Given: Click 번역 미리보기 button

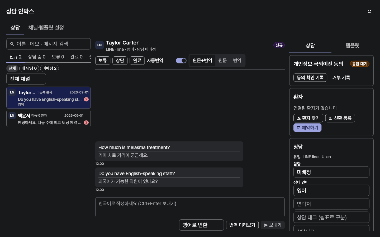Looking at the screenshot, I should pos(242,225).
